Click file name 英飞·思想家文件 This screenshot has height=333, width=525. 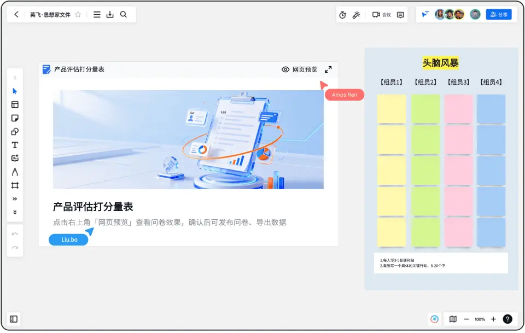[x=50, y=15]
